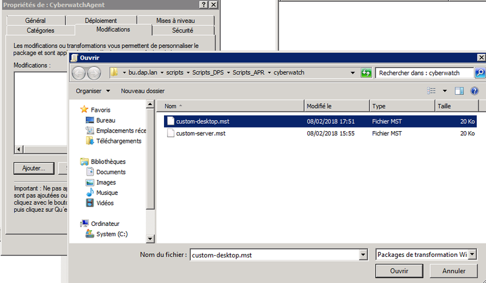Click the Vidéos film icon
Screen dimensions: 486x283
pos(90,203)
